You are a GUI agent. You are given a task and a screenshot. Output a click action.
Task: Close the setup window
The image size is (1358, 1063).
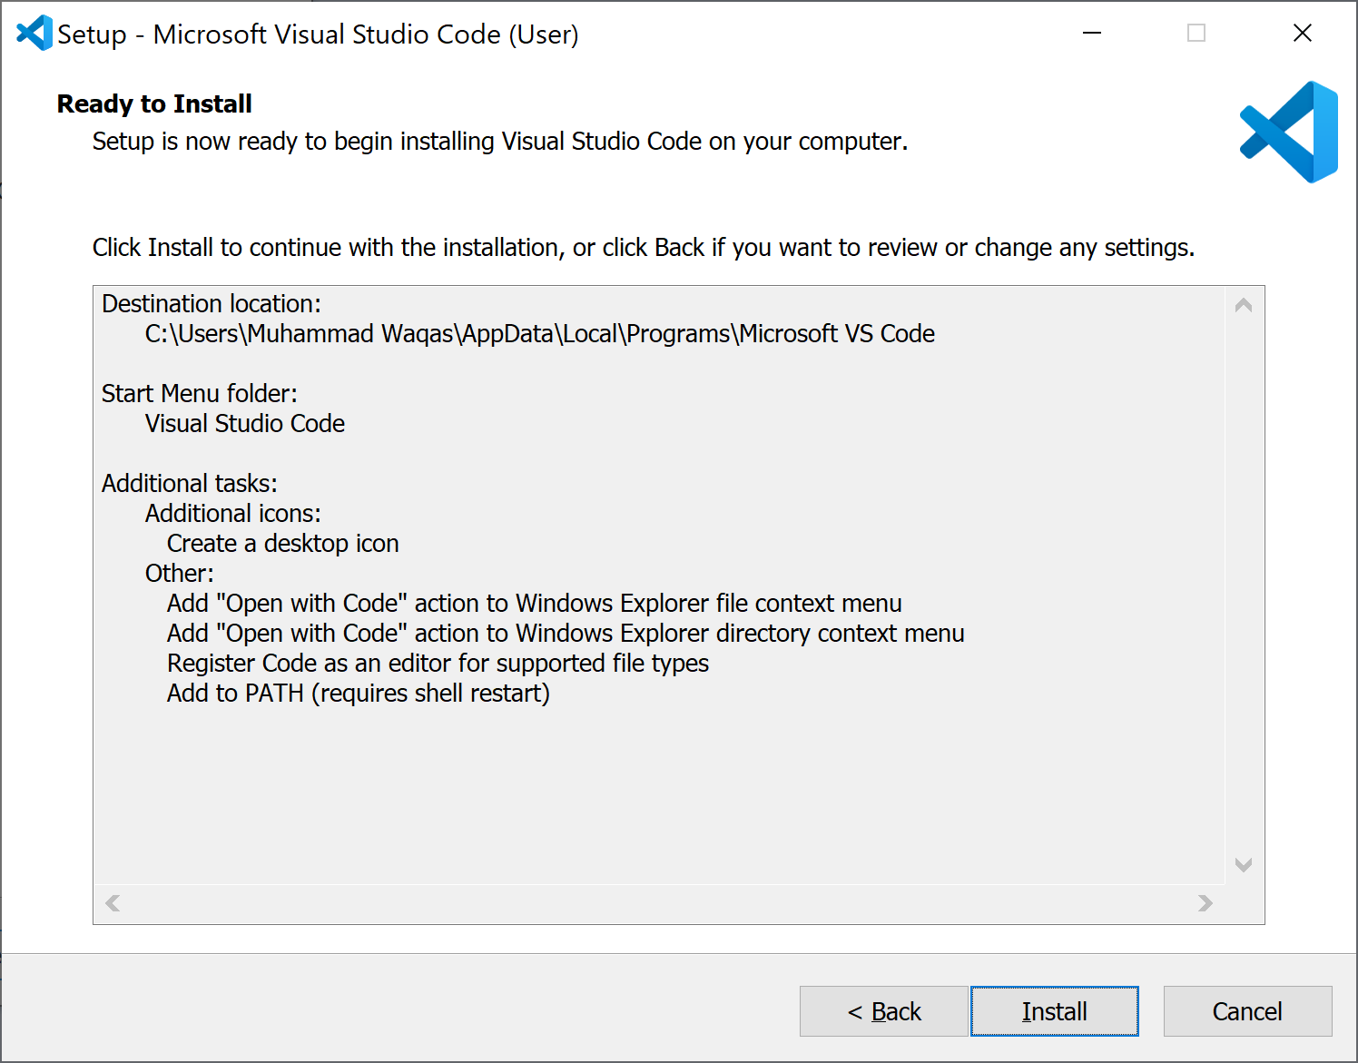[1302, 34]
